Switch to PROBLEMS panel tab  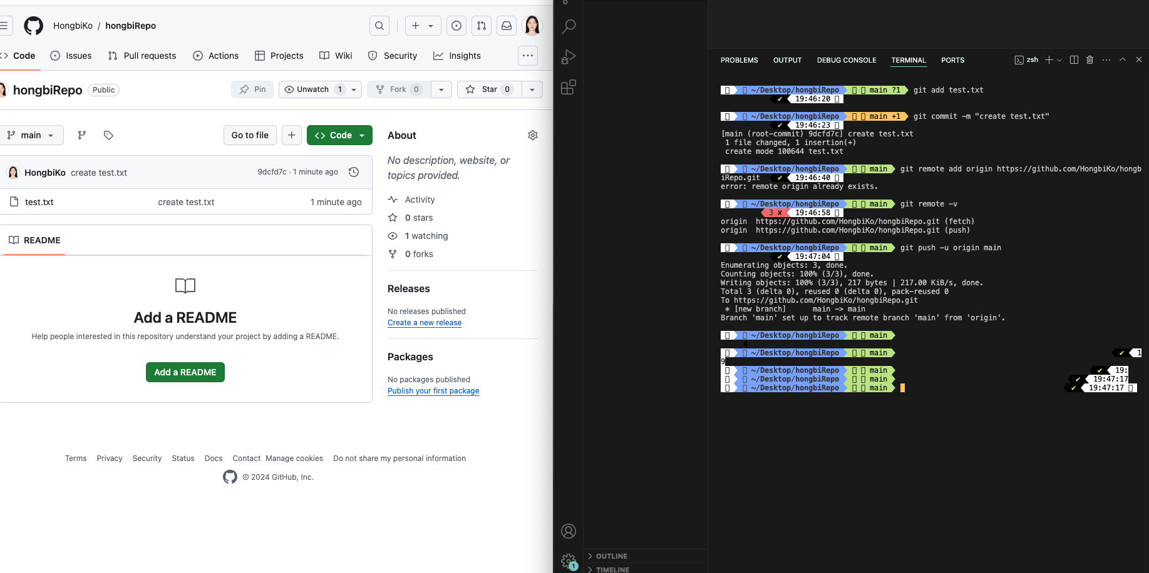739,60
